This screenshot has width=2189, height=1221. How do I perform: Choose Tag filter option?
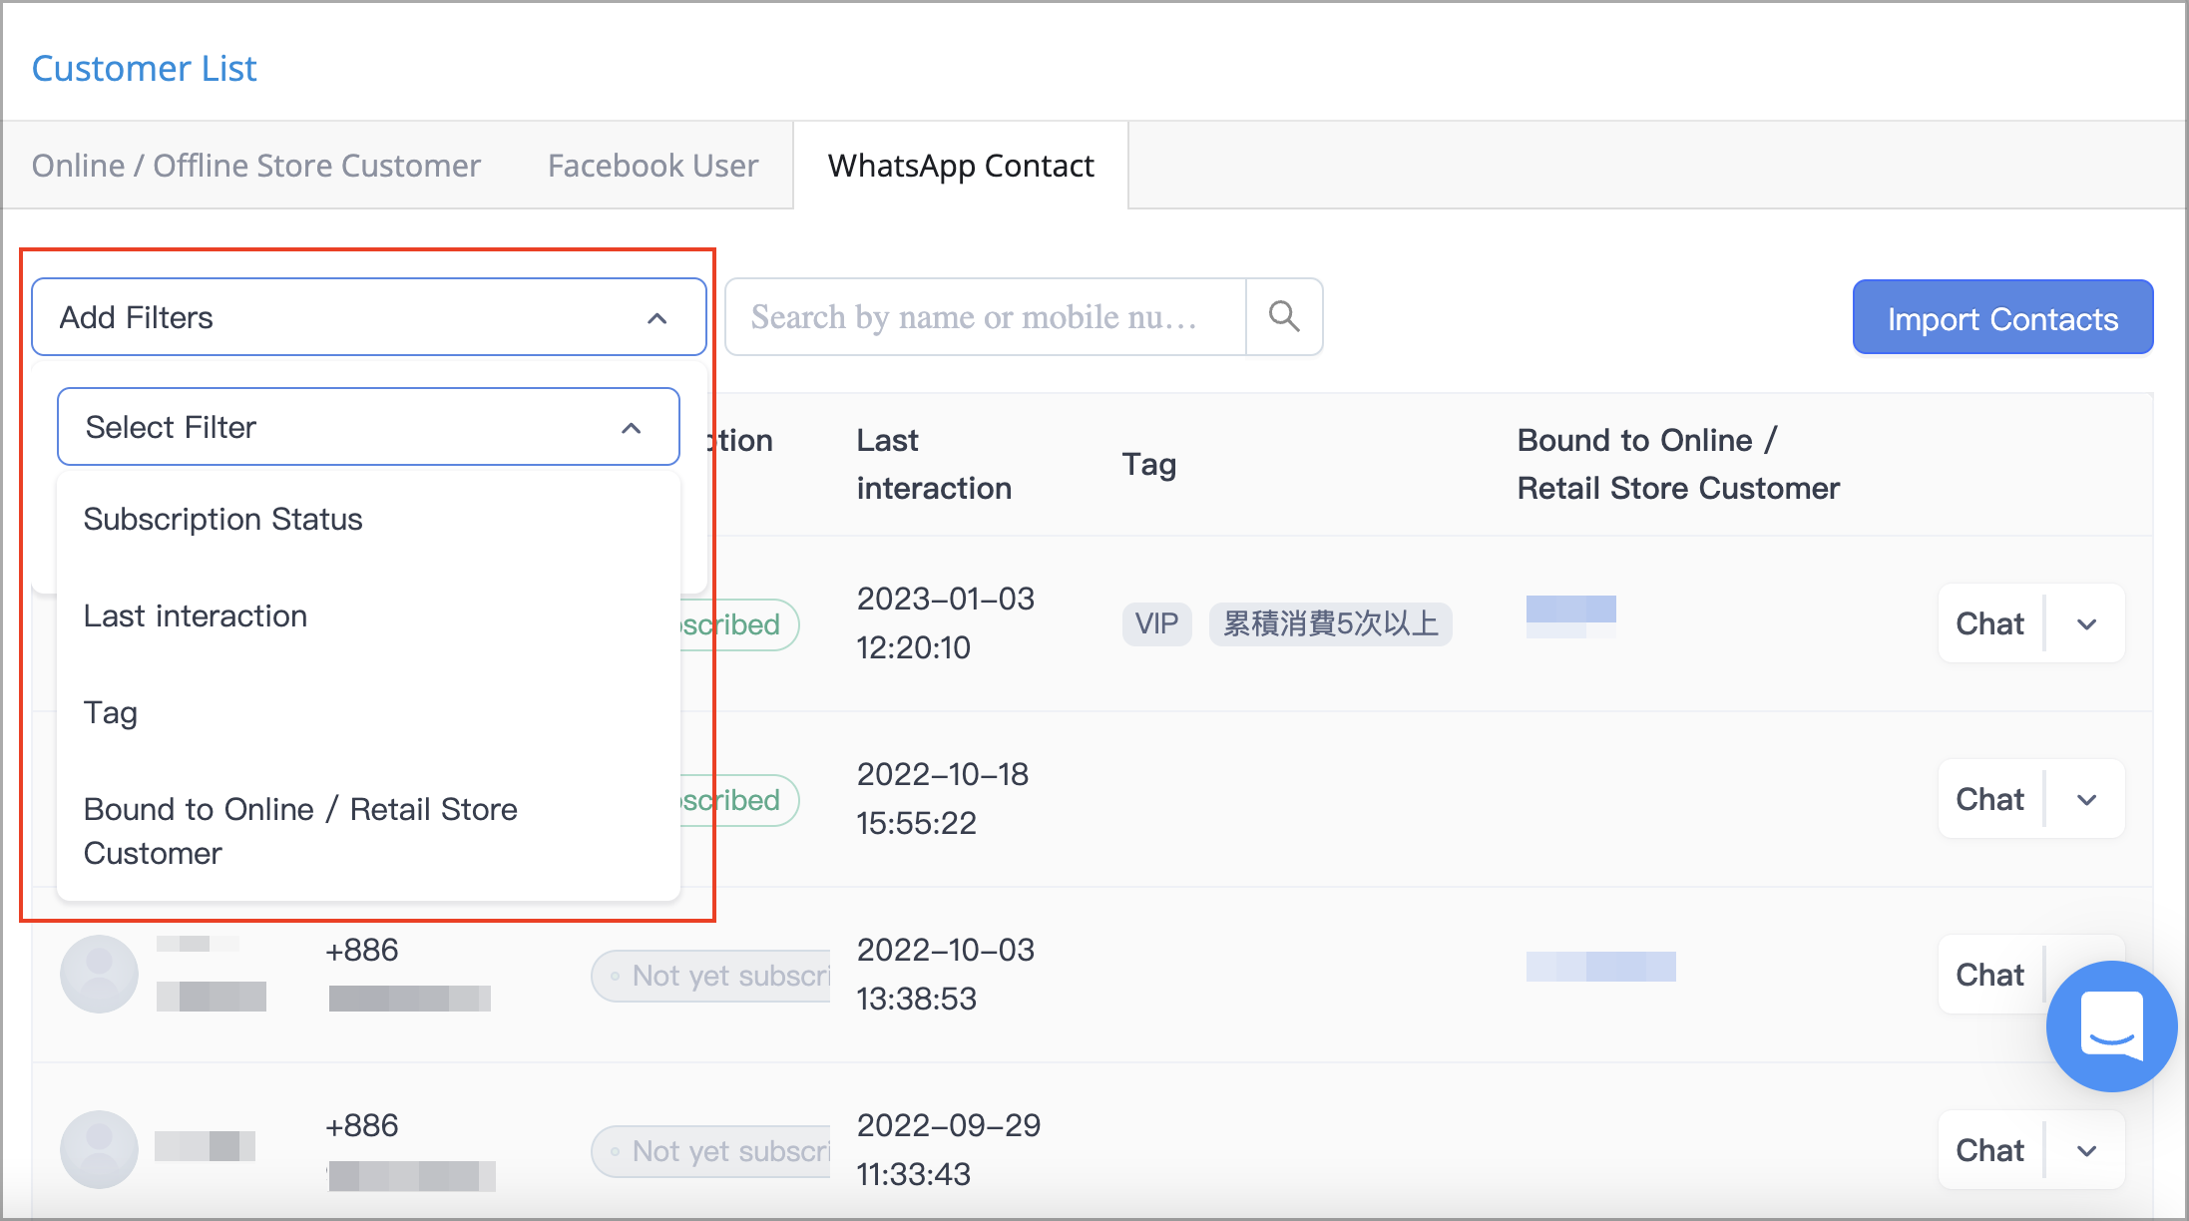pos(368,712)
